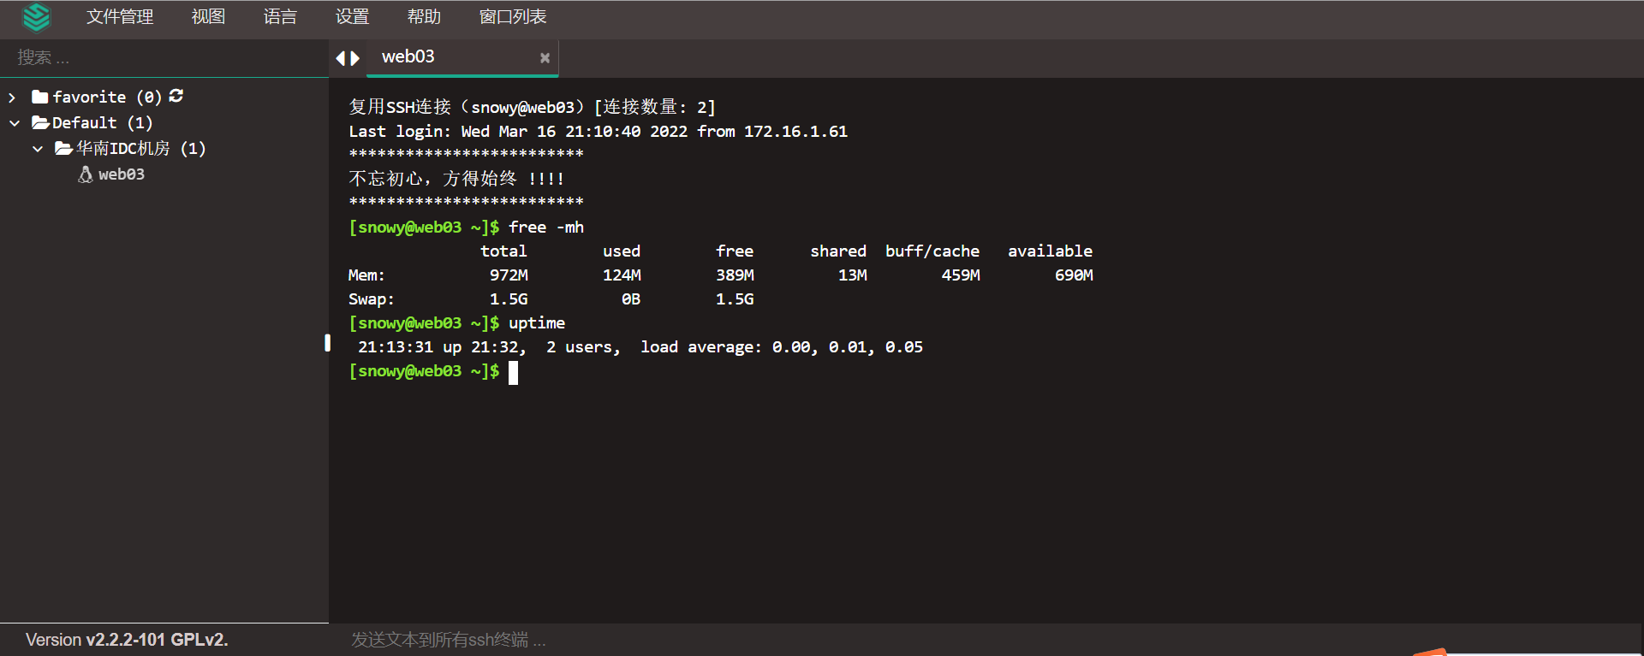Select the 华南IDC机房 (1) folder
The height and width of the screenshot is (656, 1644).
click(x=130, y=149)
